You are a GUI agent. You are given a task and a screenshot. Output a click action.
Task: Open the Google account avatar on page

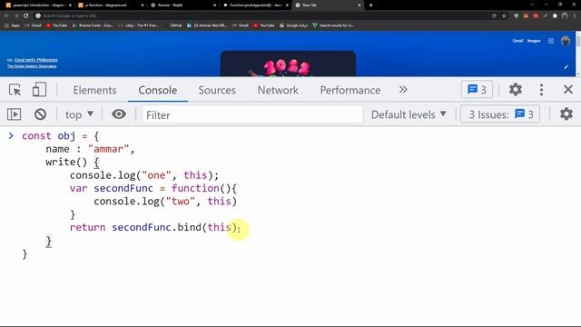[x=566, y=41]
